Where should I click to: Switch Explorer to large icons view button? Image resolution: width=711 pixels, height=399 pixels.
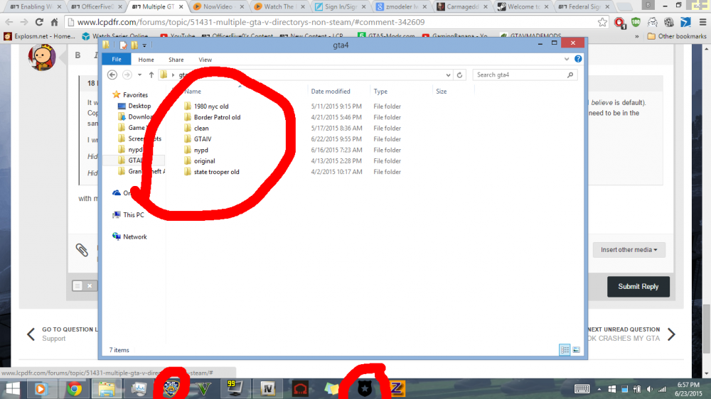(x=577, y=349)
